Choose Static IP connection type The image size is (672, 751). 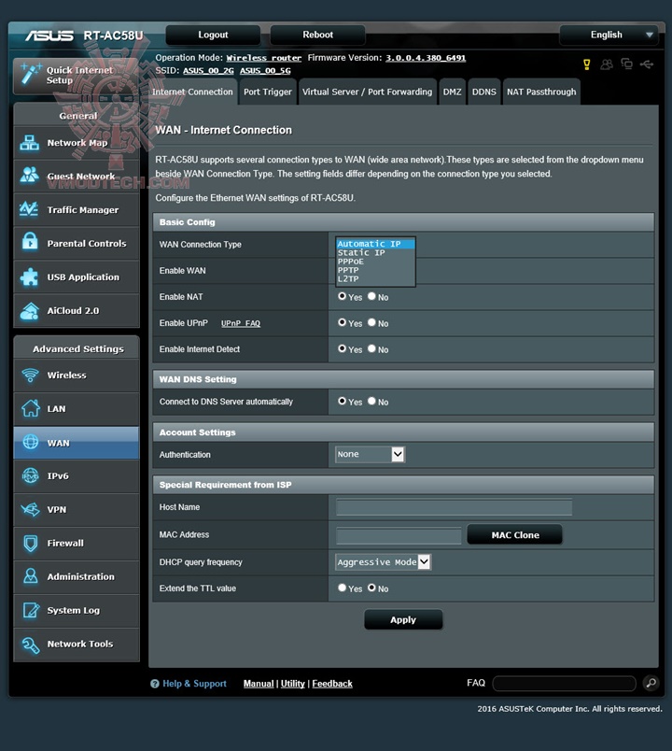point(375,252)
